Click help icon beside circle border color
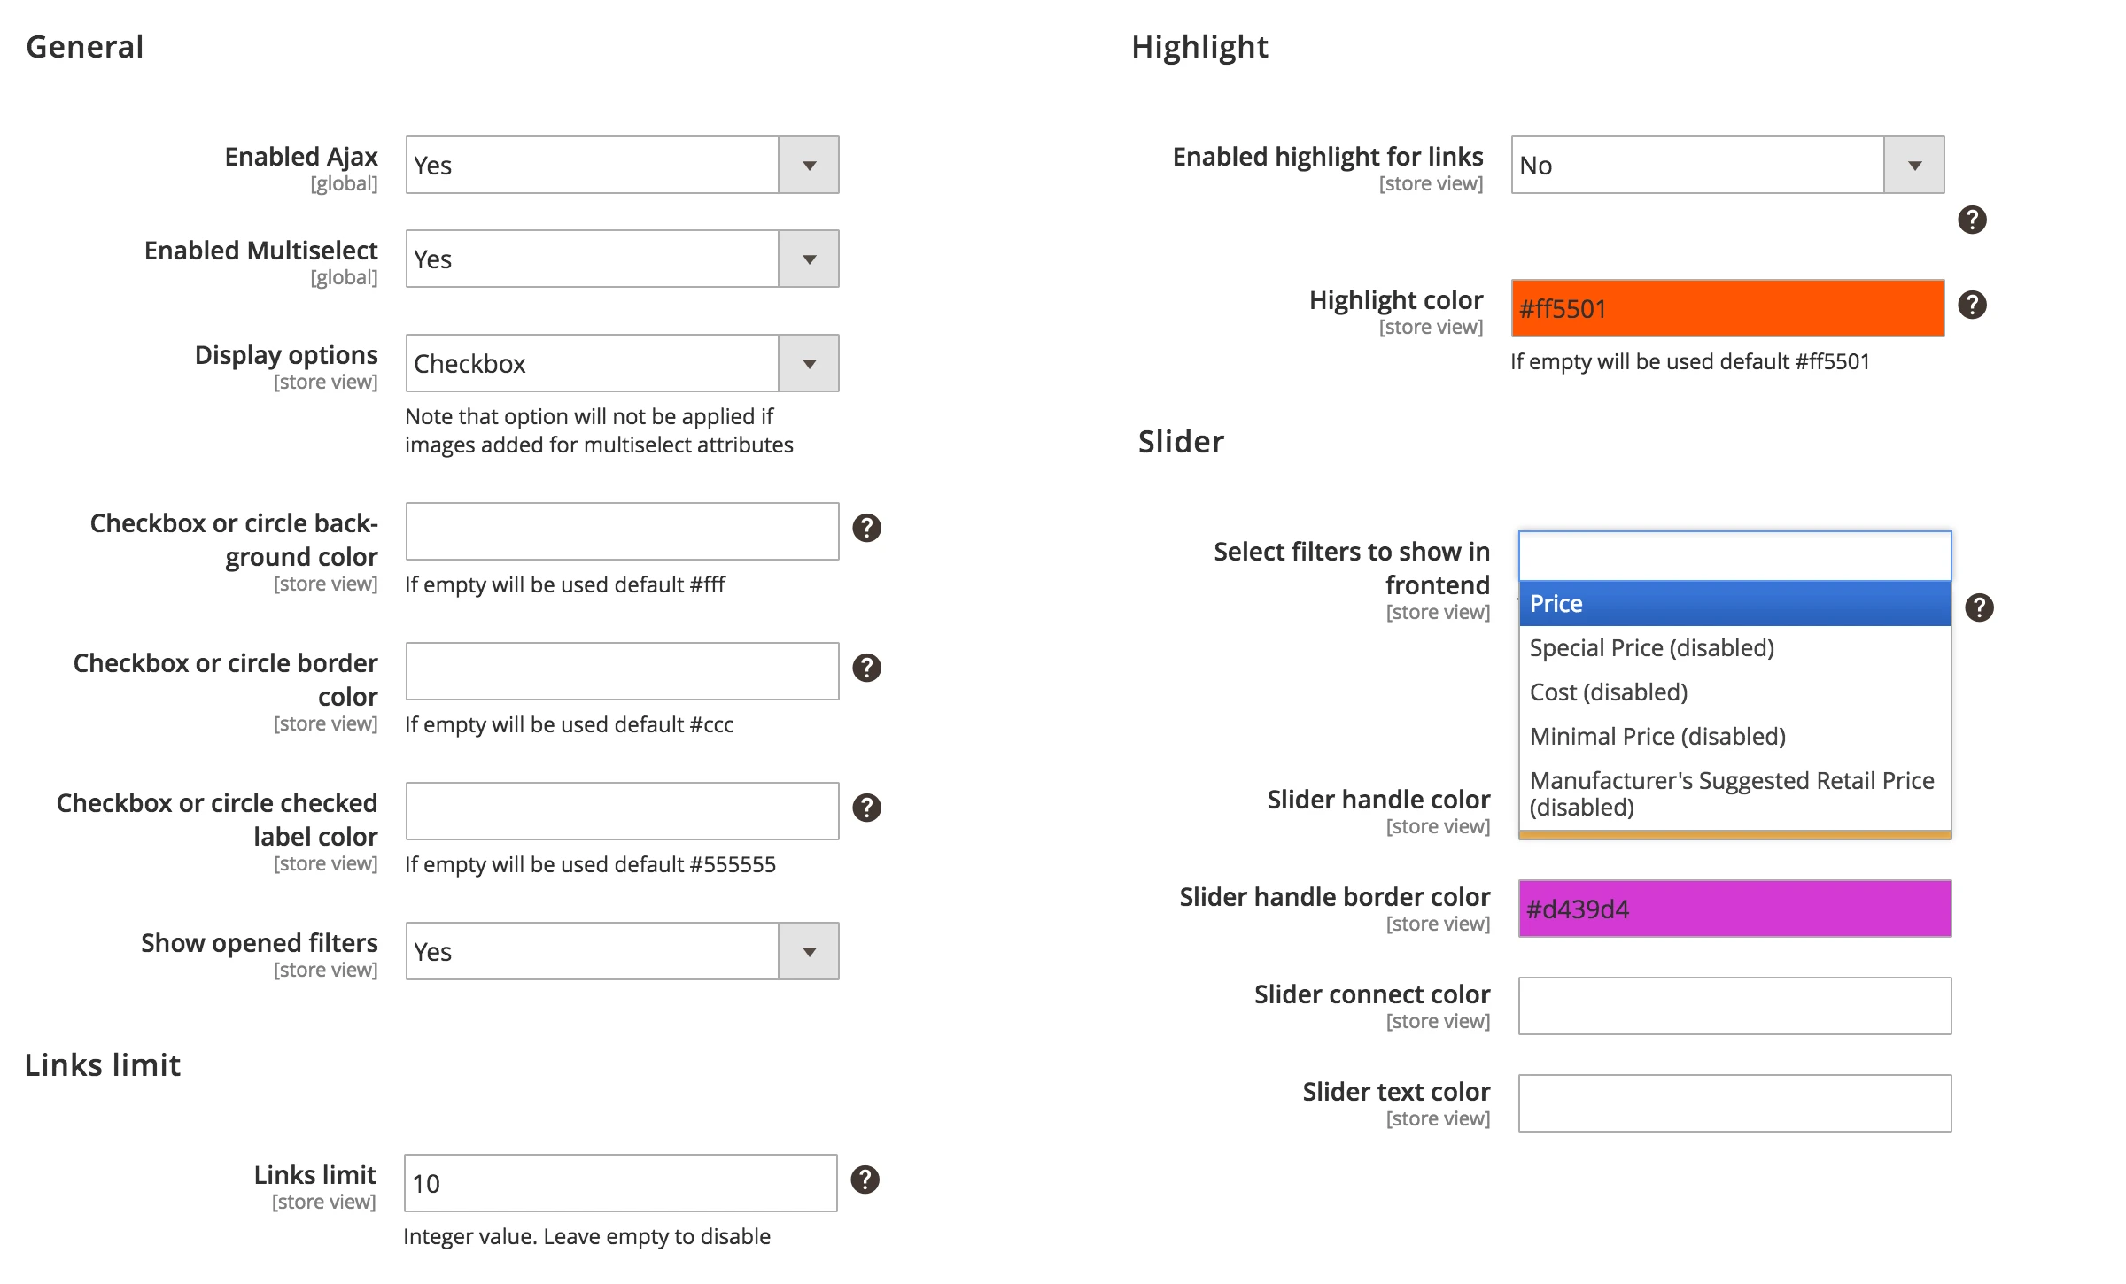 tap(866, 669)
